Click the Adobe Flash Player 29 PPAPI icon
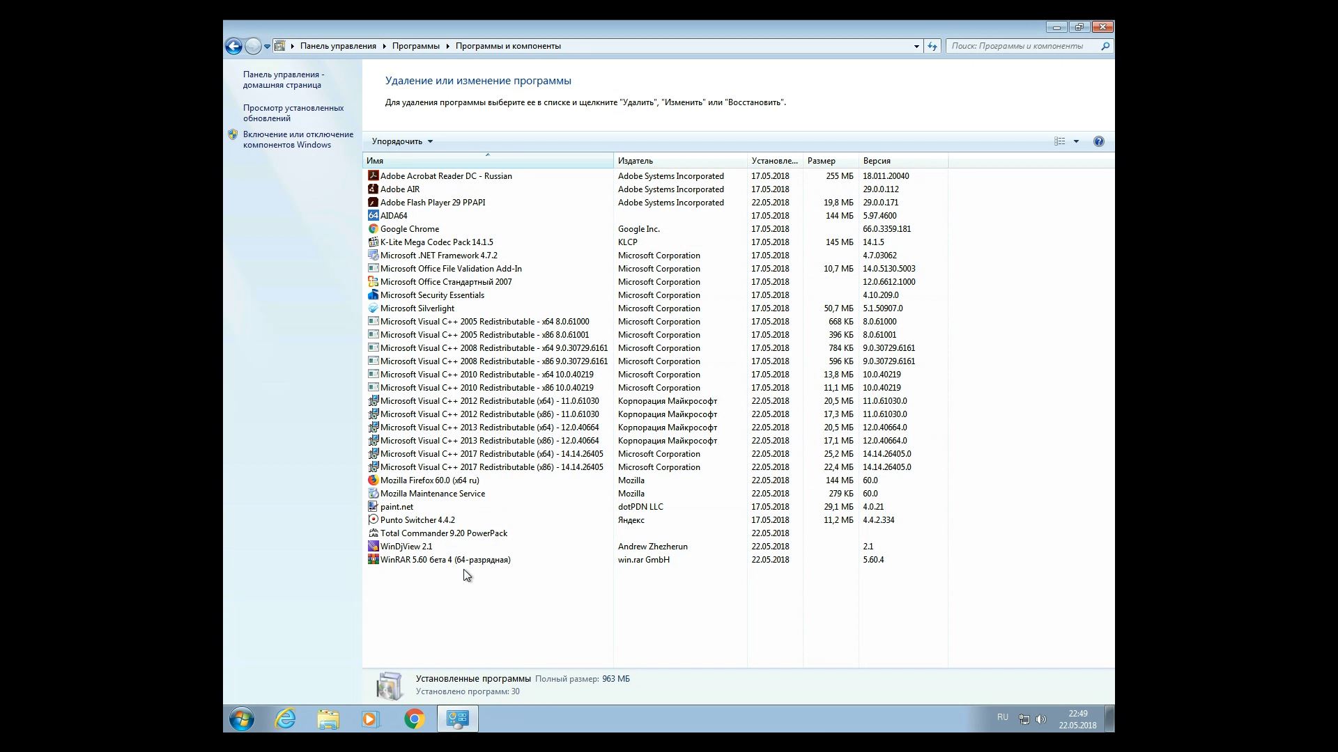Image resolution: width=1338 pixels, height=752 pixels. pyautogui.click(x=373, y=203)
